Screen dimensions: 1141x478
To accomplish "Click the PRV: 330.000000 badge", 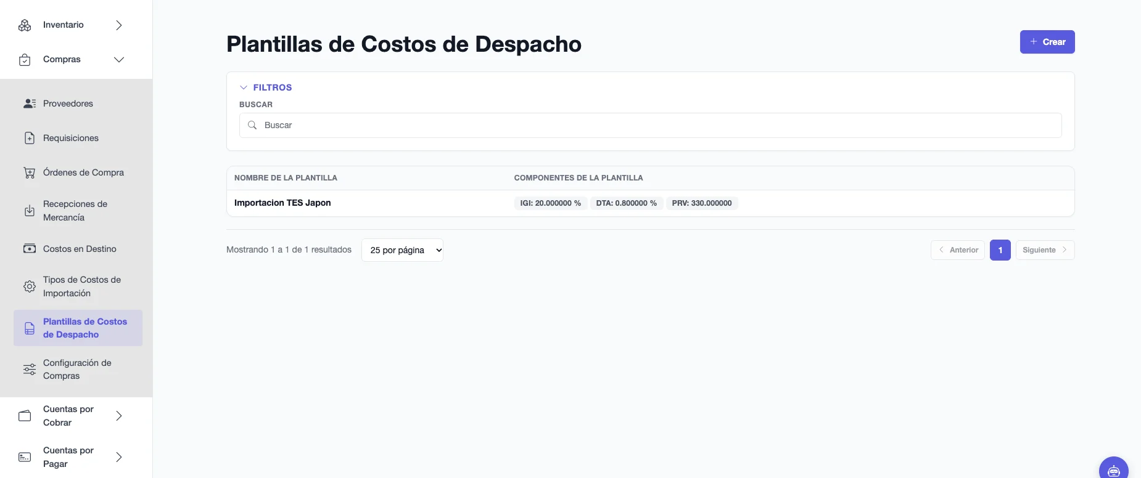I will click(702, 203).
